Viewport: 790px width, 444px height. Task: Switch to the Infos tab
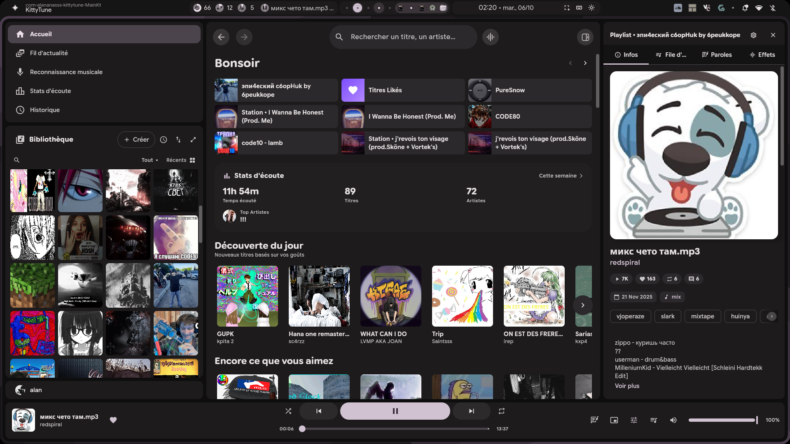(x=626, y=55)
